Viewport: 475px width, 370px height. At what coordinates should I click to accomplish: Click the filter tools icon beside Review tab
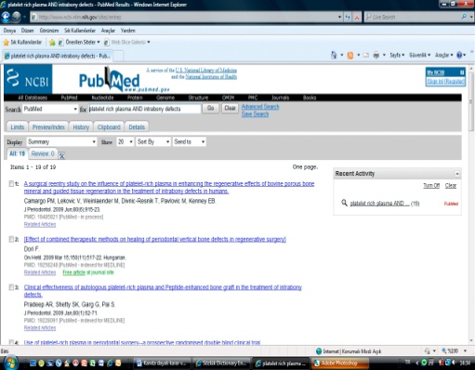61,155
